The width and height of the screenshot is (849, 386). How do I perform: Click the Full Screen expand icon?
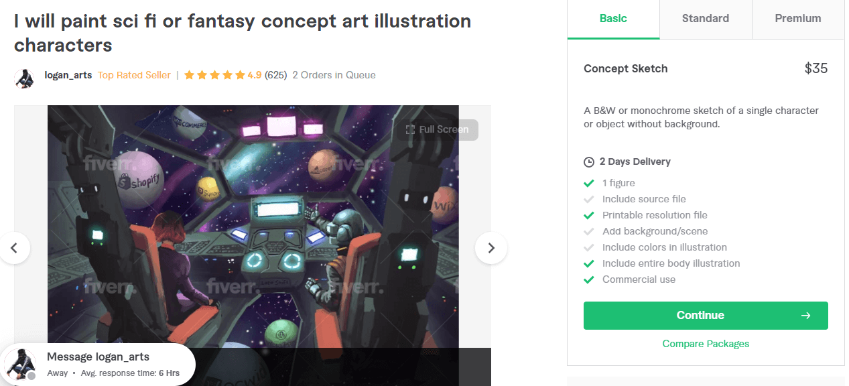coord(410,129)
